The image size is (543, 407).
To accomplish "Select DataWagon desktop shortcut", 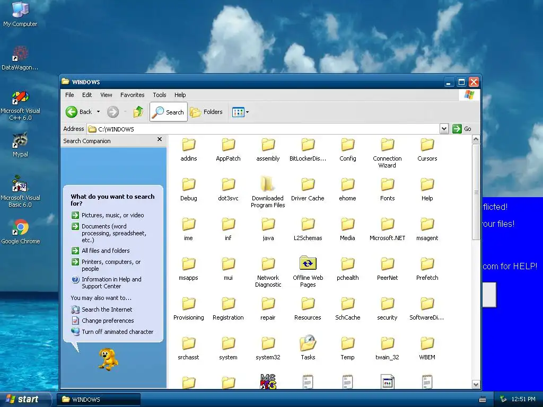I will pos(20,57).
